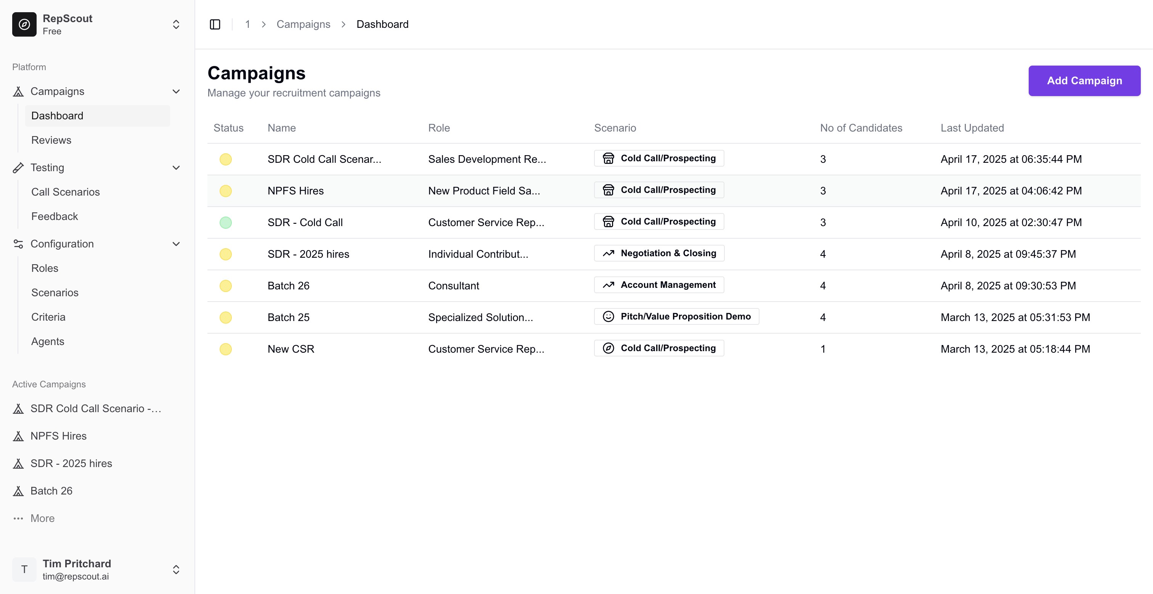This screenshot has width=1153, height=594.
Task: Click the RepScout compass logo icon
Action: (24, 24)
